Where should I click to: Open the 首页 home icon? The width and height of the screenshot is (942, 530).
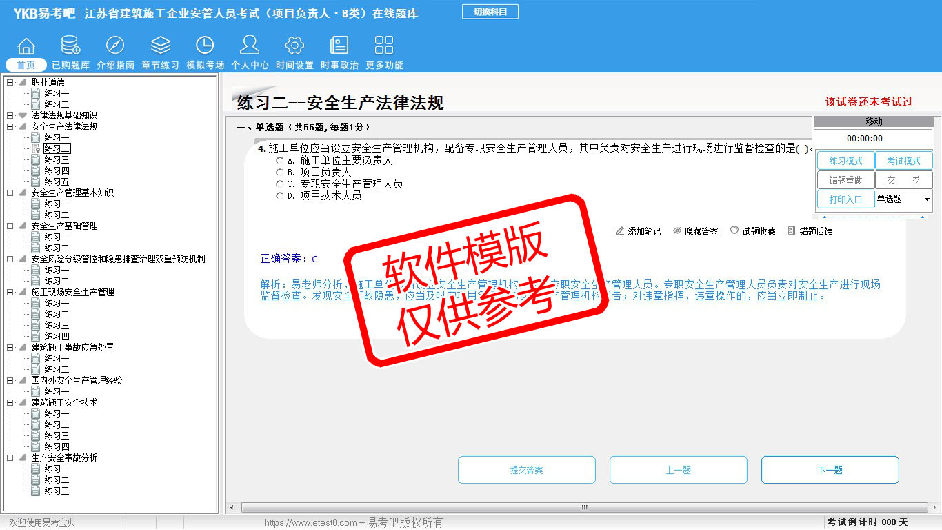click(26, 46)
